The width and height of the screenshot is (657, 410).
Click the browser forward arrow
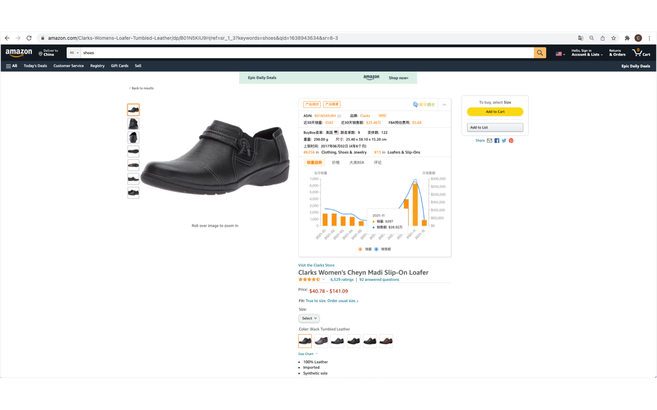(x=18, y=38)
